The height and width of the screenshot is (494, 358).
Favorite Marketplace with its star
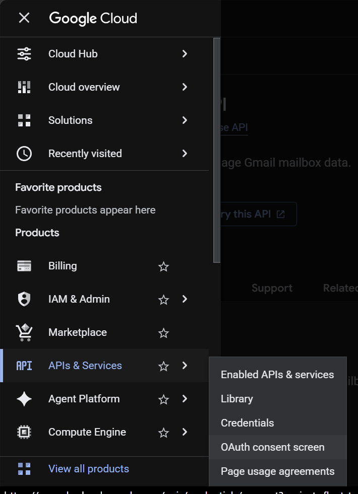(163, 333)
